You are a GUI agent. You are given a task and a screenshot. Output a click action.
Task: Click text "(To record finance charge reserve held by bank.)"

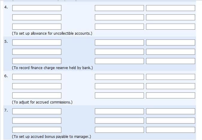coord(52,68)
